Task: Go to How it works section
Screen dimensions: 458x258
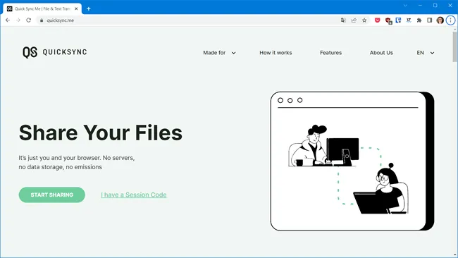Action: (276, 53)
